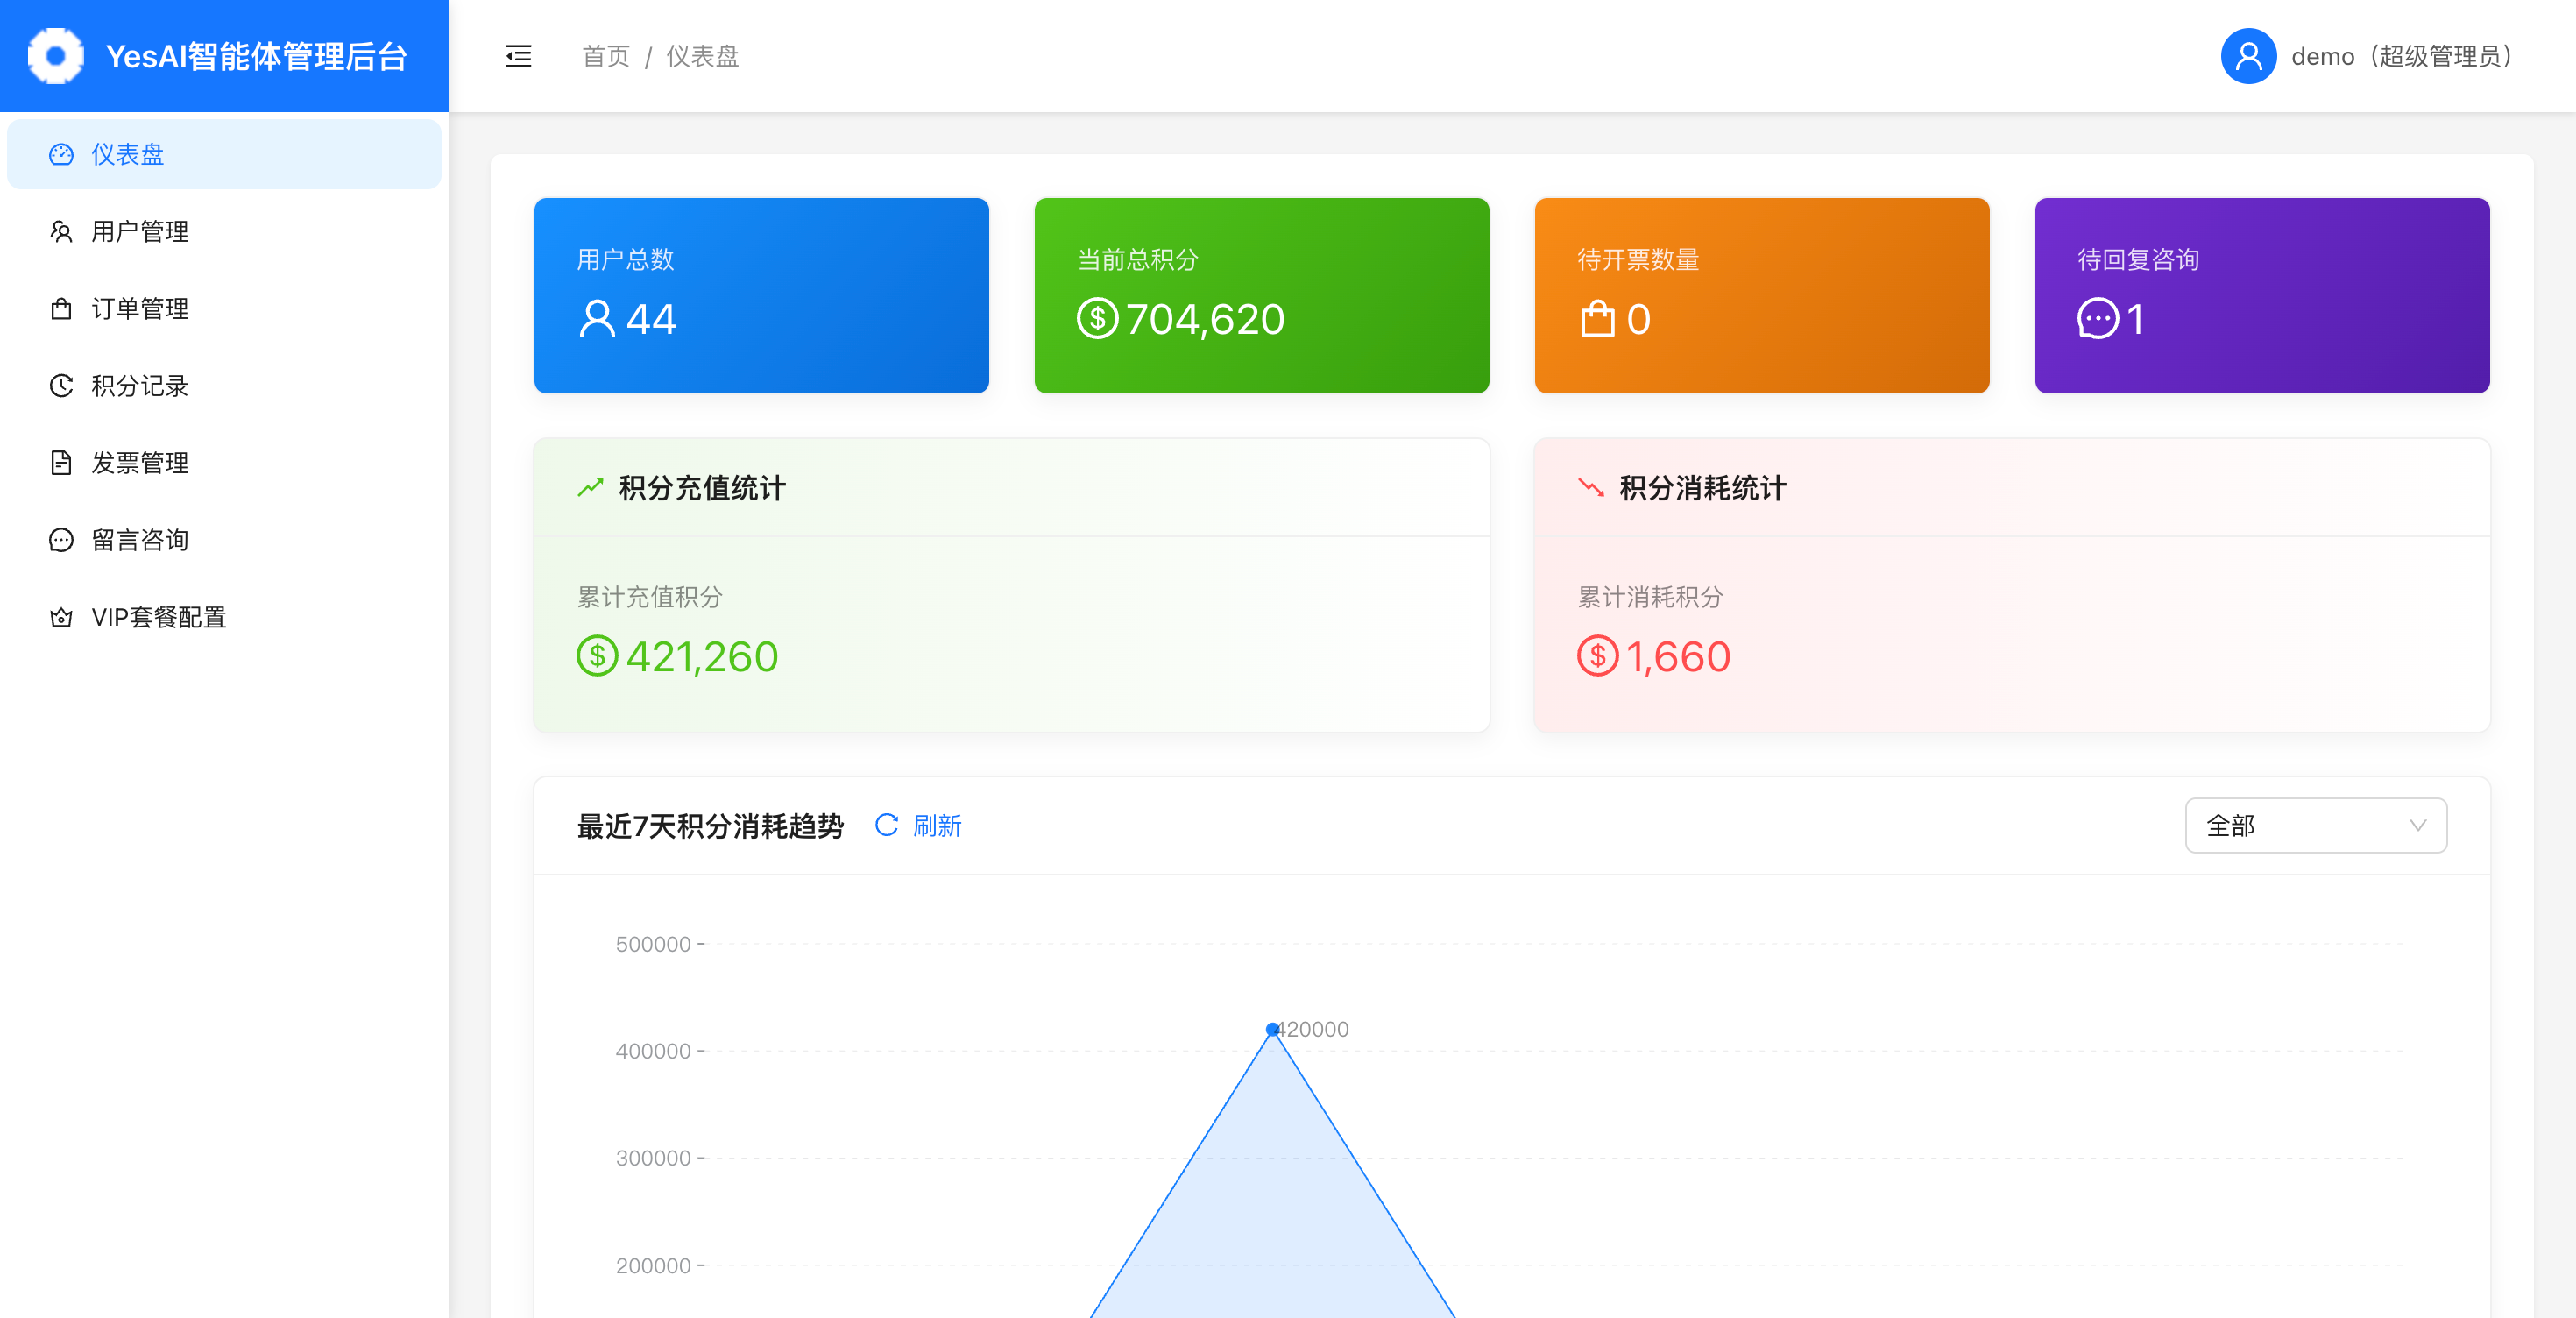Image resolution: width=2576 pixels, height=1318 pixels.
Task: Click the VIP package crown icon
Action: click(x=61, y=616)
